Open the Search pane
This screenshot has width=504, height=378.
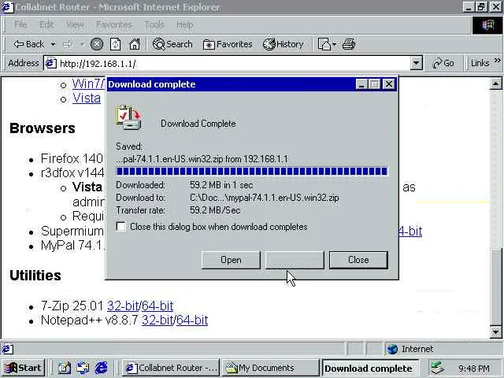coord(172,44)
